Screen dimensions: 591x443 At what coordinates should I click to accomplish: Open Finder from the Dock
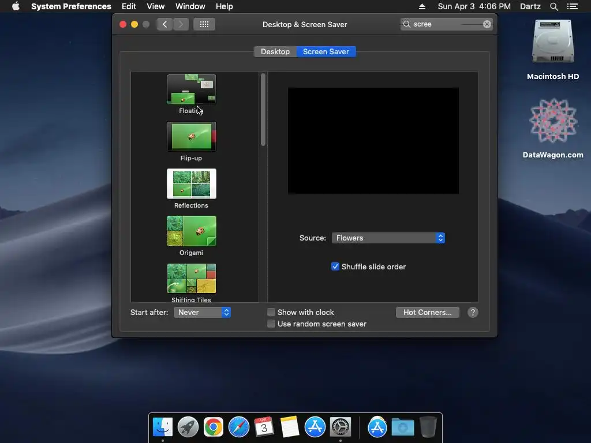click(x=163, y=427)
